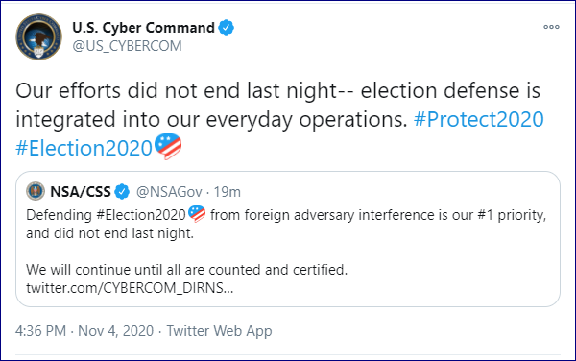The height and width of the screenshot is (361, 576).
Task: Open the twitter.com/CYBERCOM_DIRNS… link
Action: (x=130, y=288)
